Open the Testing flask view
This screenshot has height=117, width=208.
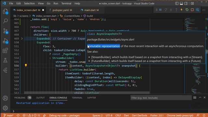click(x=5, y=60)
